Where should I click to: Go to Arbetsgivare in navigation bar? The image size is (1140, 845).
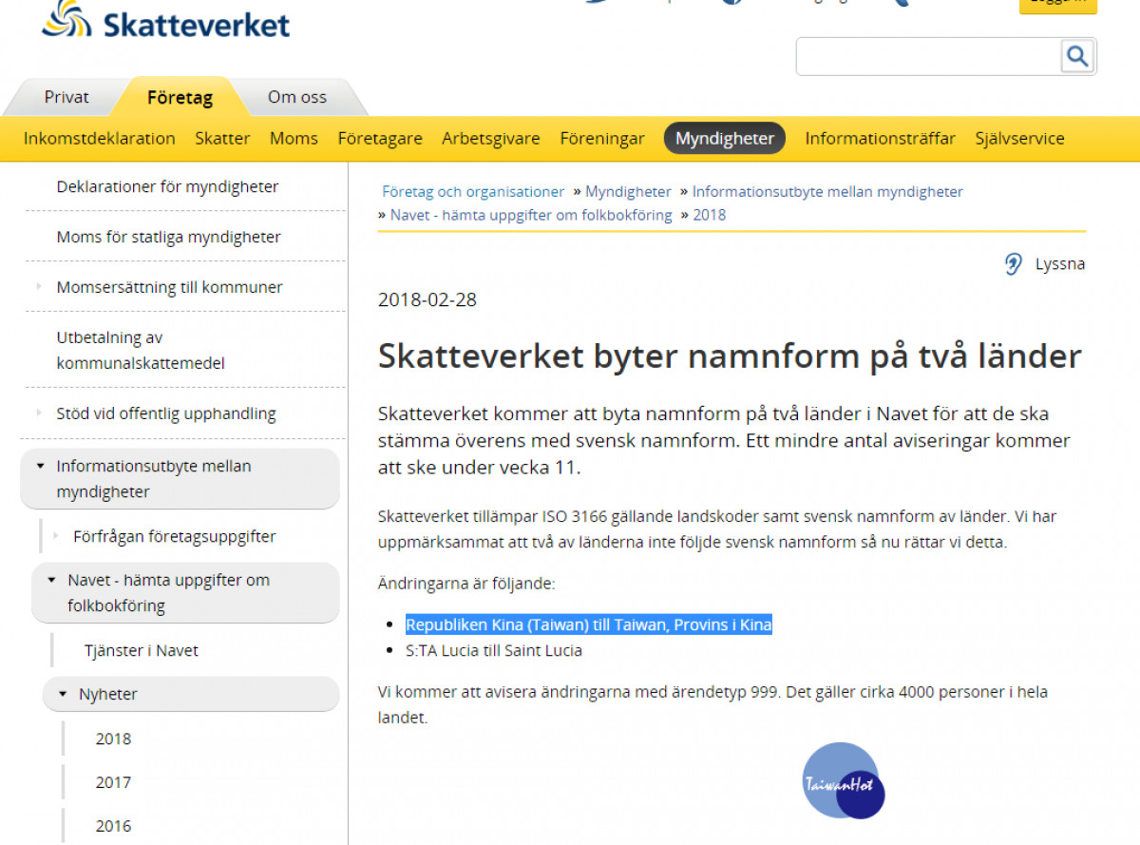point(491,139)
